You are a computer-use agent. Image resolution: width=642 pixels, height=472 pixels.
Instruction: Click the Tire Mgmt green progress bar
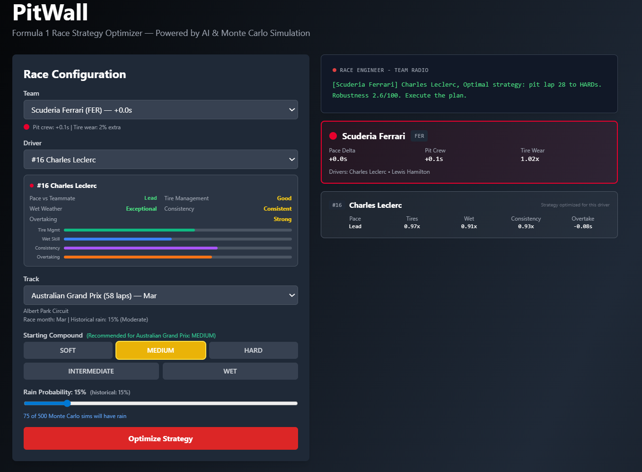click(x=129, y=230)
